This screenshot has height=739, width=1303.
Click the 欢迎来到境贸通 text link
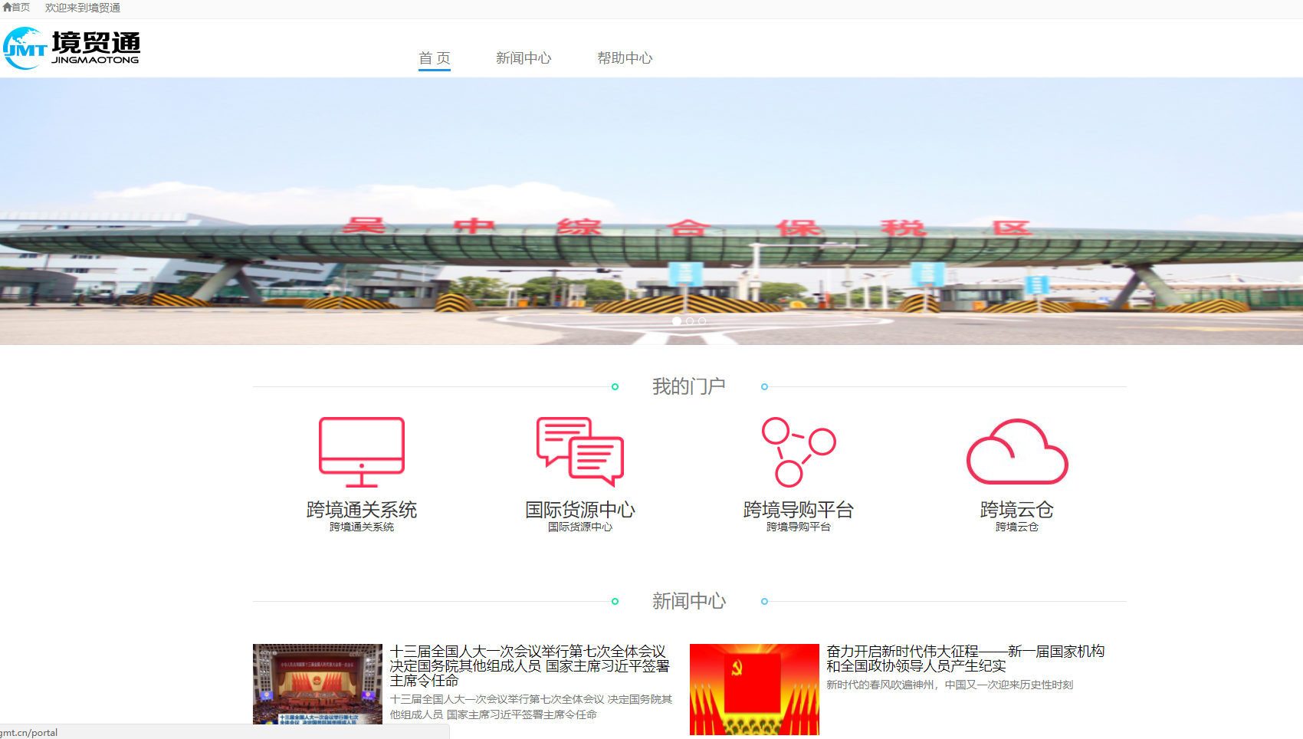82,8
